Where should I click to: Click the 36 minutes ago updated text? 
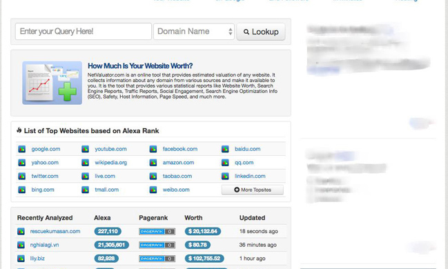pos(258,245)
